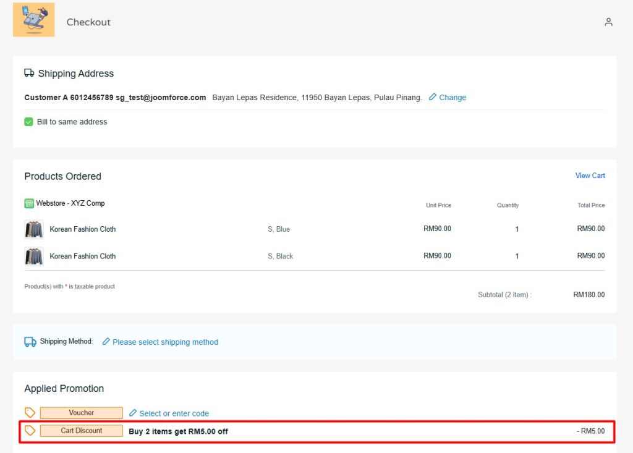Click the Cart Discount label button
Viewport: 633px width, 453px height.
tap(82, 431)
